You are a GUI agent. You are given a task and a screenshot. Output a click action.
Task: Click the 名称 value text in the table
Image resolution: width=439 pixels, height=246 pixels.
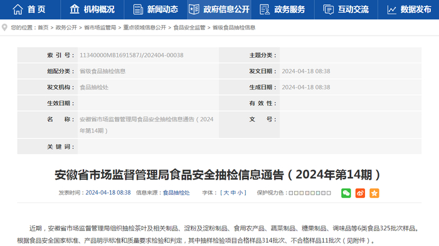point(146,125)
